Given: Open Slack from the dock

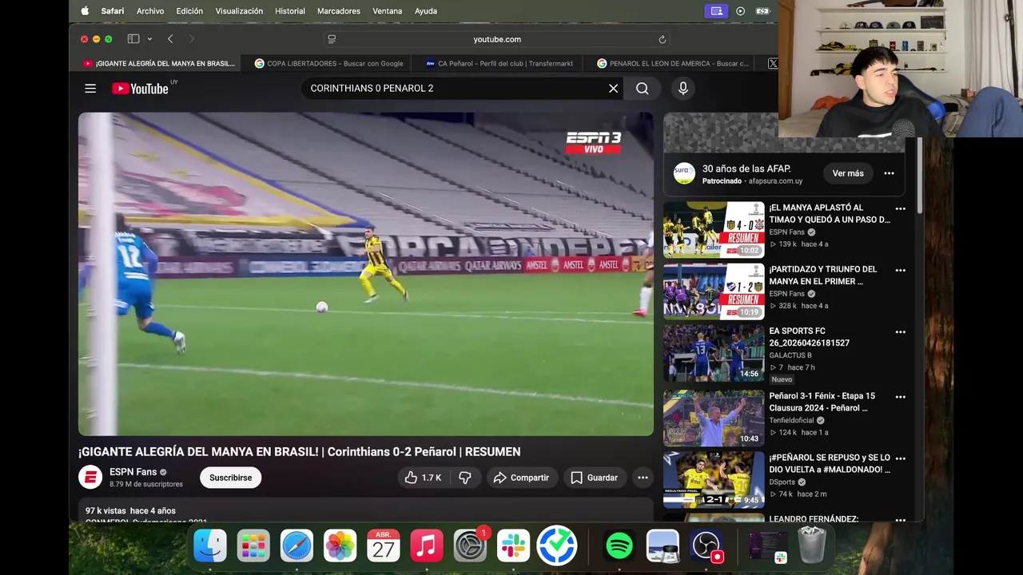Looking at the screenshot, I should 513,545.
